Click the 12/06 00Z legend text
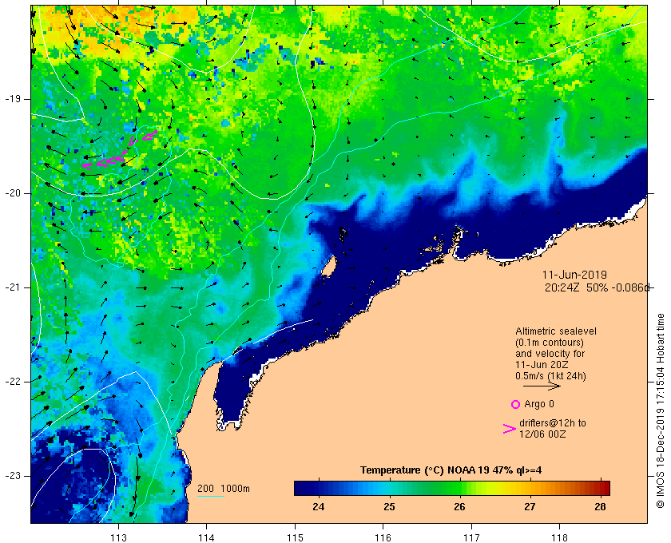This screenshot has width=671, height=543. [542, 434]
